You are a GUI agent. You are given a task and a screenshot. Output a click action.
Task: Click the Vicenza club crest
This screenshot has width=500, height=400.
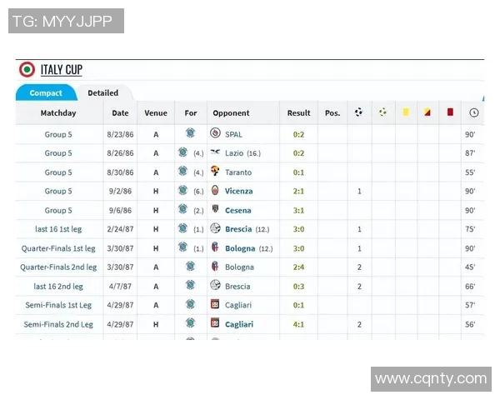[x=216, y=191]
